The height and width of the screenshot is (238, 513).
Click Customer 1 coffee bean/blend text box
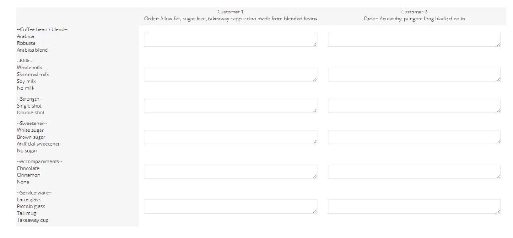coord(230,40)
